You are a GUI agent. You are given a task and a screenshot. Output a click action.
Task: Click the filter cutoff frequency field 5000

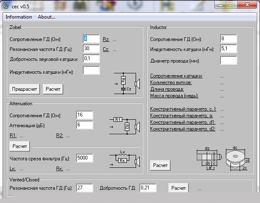(x=84, y=158)
